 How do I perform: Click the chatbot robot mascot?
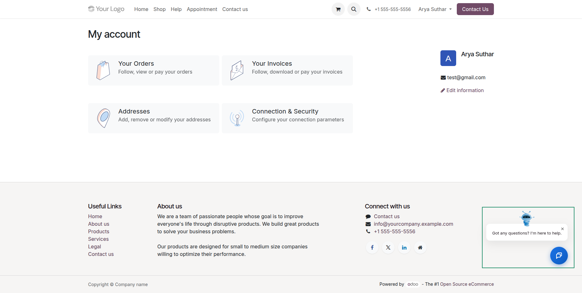pos(527,218)
